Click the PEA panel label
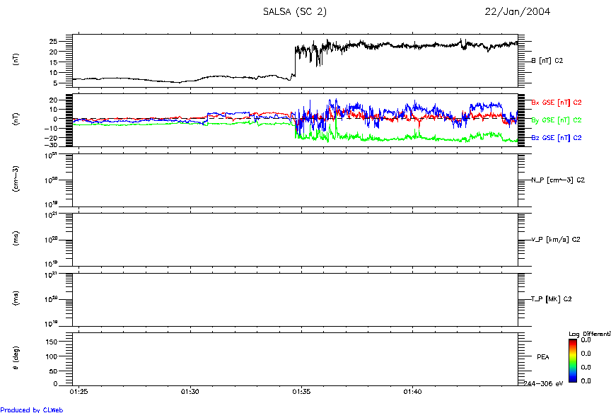The image size is (611, 413). 543,357
